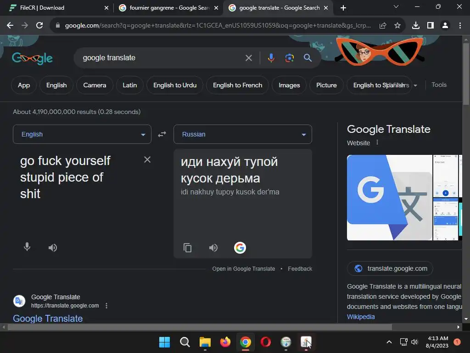Screen dimensions: 470x353
Task: Select English to Urdu chip
Action: pyautogui.click(x=175, y=85)
